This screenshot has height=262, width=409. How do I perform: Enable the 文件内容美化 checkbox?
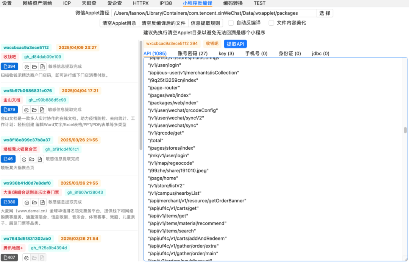tap(271, 23)
